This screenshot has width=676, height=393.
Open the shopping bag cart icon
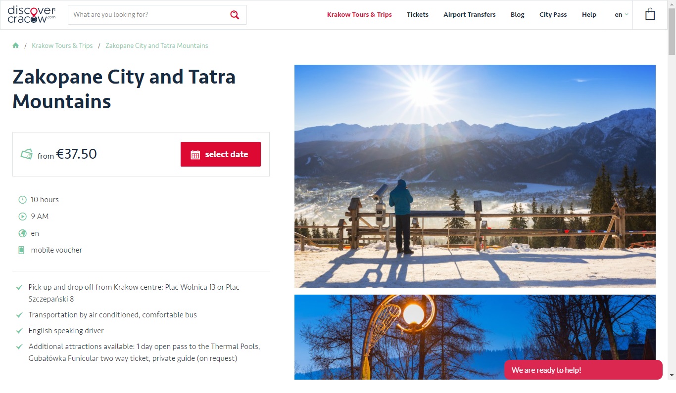[650, 14]
